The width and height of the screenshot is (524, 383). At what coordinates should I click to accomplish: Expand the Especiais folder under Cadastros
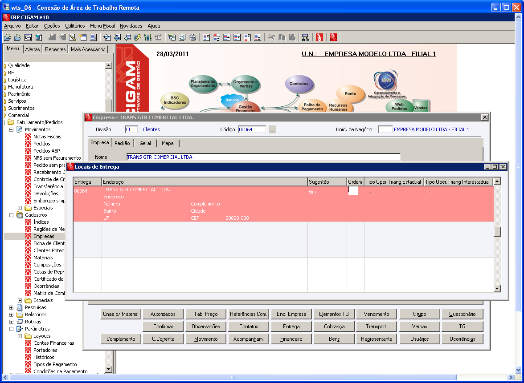[20, 300]
